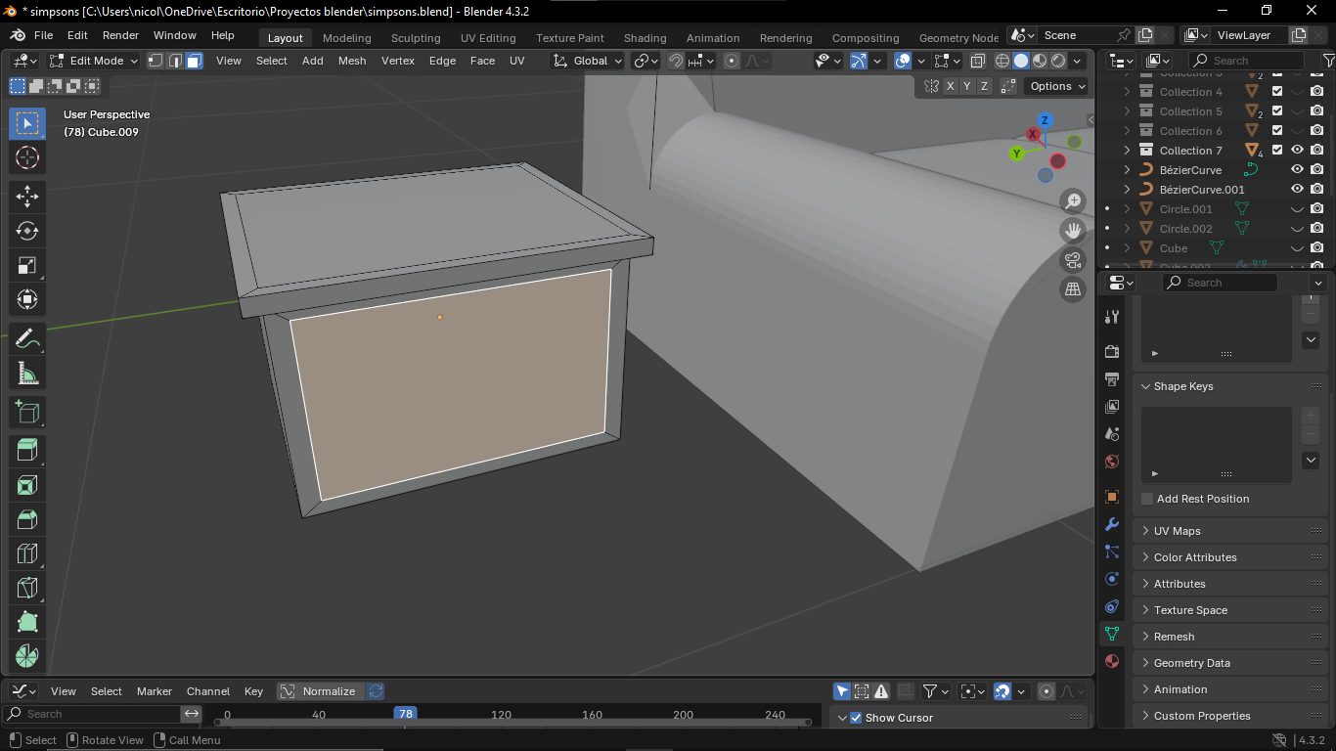Activate the Scale tool
The height and width of the screenshot is (751, 1336).
27,265
